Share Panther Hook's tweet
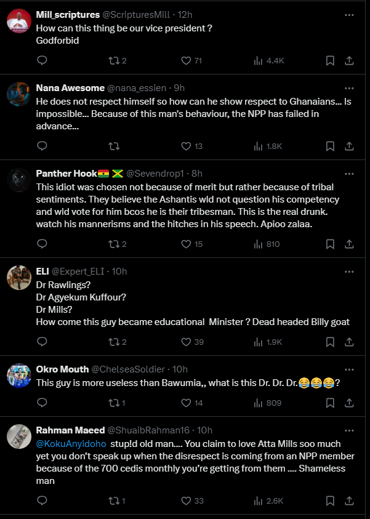This screenshot has height=519, width=370. 349,244
